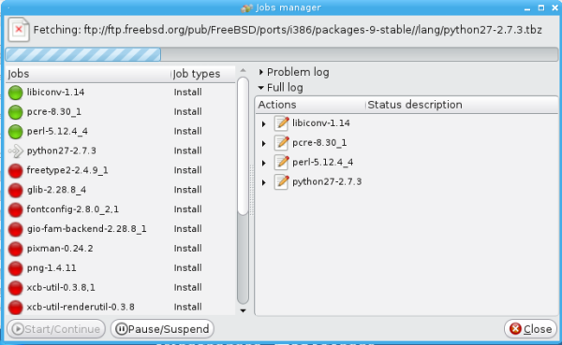Click the Start/Continue button
562x345 pixels.
(56, 329)
